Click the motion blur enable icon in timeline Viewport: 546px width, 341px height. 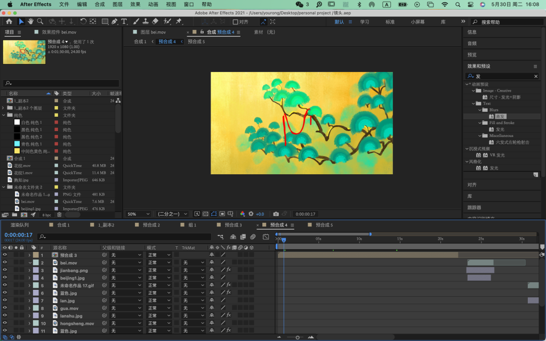(x=253, y=237)
